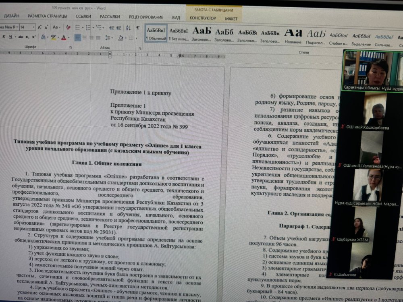Screen dimensions: 403x302
Task: Justify the text alignment
Action: point(98,38)
